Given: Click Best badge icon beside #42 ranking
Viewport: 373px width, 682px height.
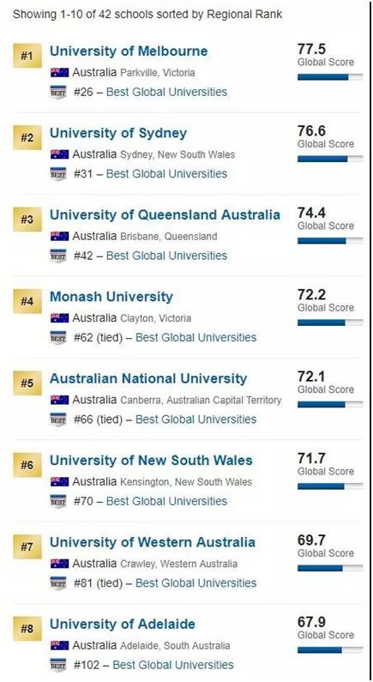Looking at the screenshot, I should (x=58, y=256).
